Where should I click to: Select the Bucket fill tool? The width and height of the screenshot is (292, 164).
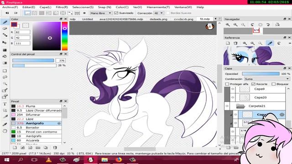tap(5, 56)
